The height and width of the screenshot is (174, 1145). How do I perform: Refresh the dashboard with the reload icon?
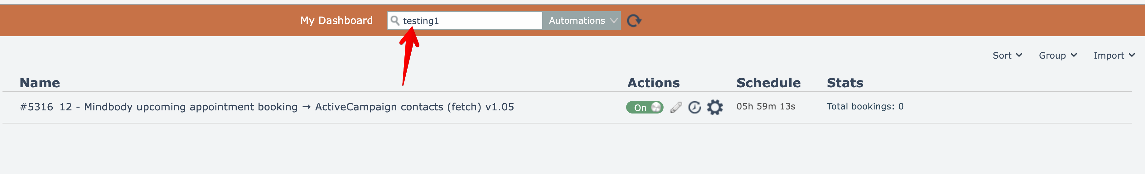tap(634, 21)
